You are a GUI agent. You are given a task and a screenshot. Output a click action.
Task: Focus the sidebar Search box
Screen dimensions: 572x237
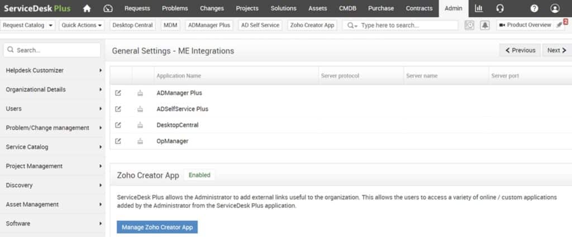[52, 50]
